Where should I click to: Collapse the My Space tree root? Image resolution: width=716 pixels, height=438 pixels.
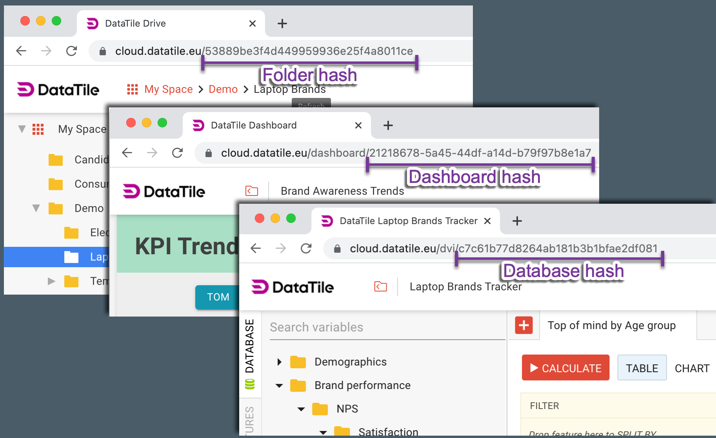[22, 129]
